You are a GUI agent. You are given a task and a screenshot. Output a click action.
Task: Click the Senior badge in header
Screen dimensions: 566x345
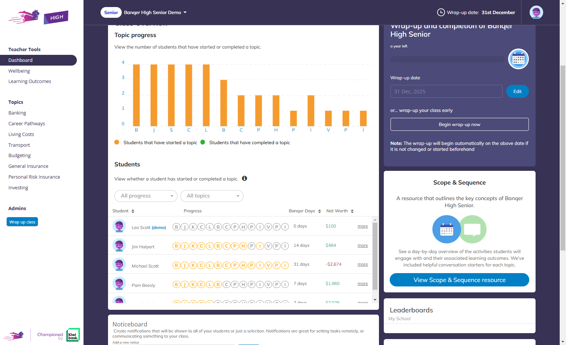[x=111, y=13]
